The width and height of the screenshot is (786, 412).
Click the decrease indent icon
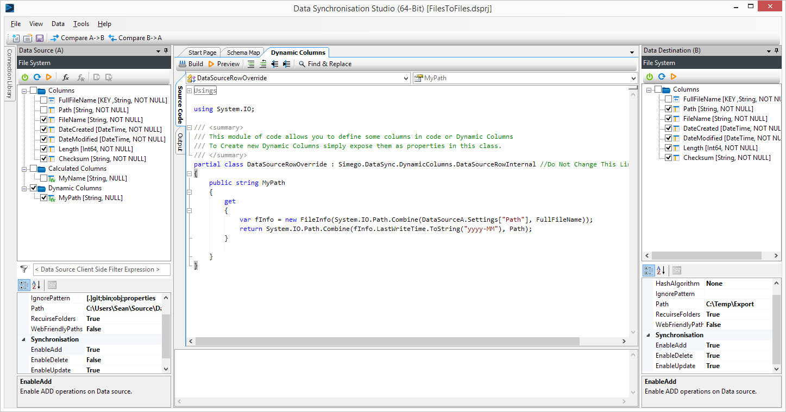coord(275,64)
